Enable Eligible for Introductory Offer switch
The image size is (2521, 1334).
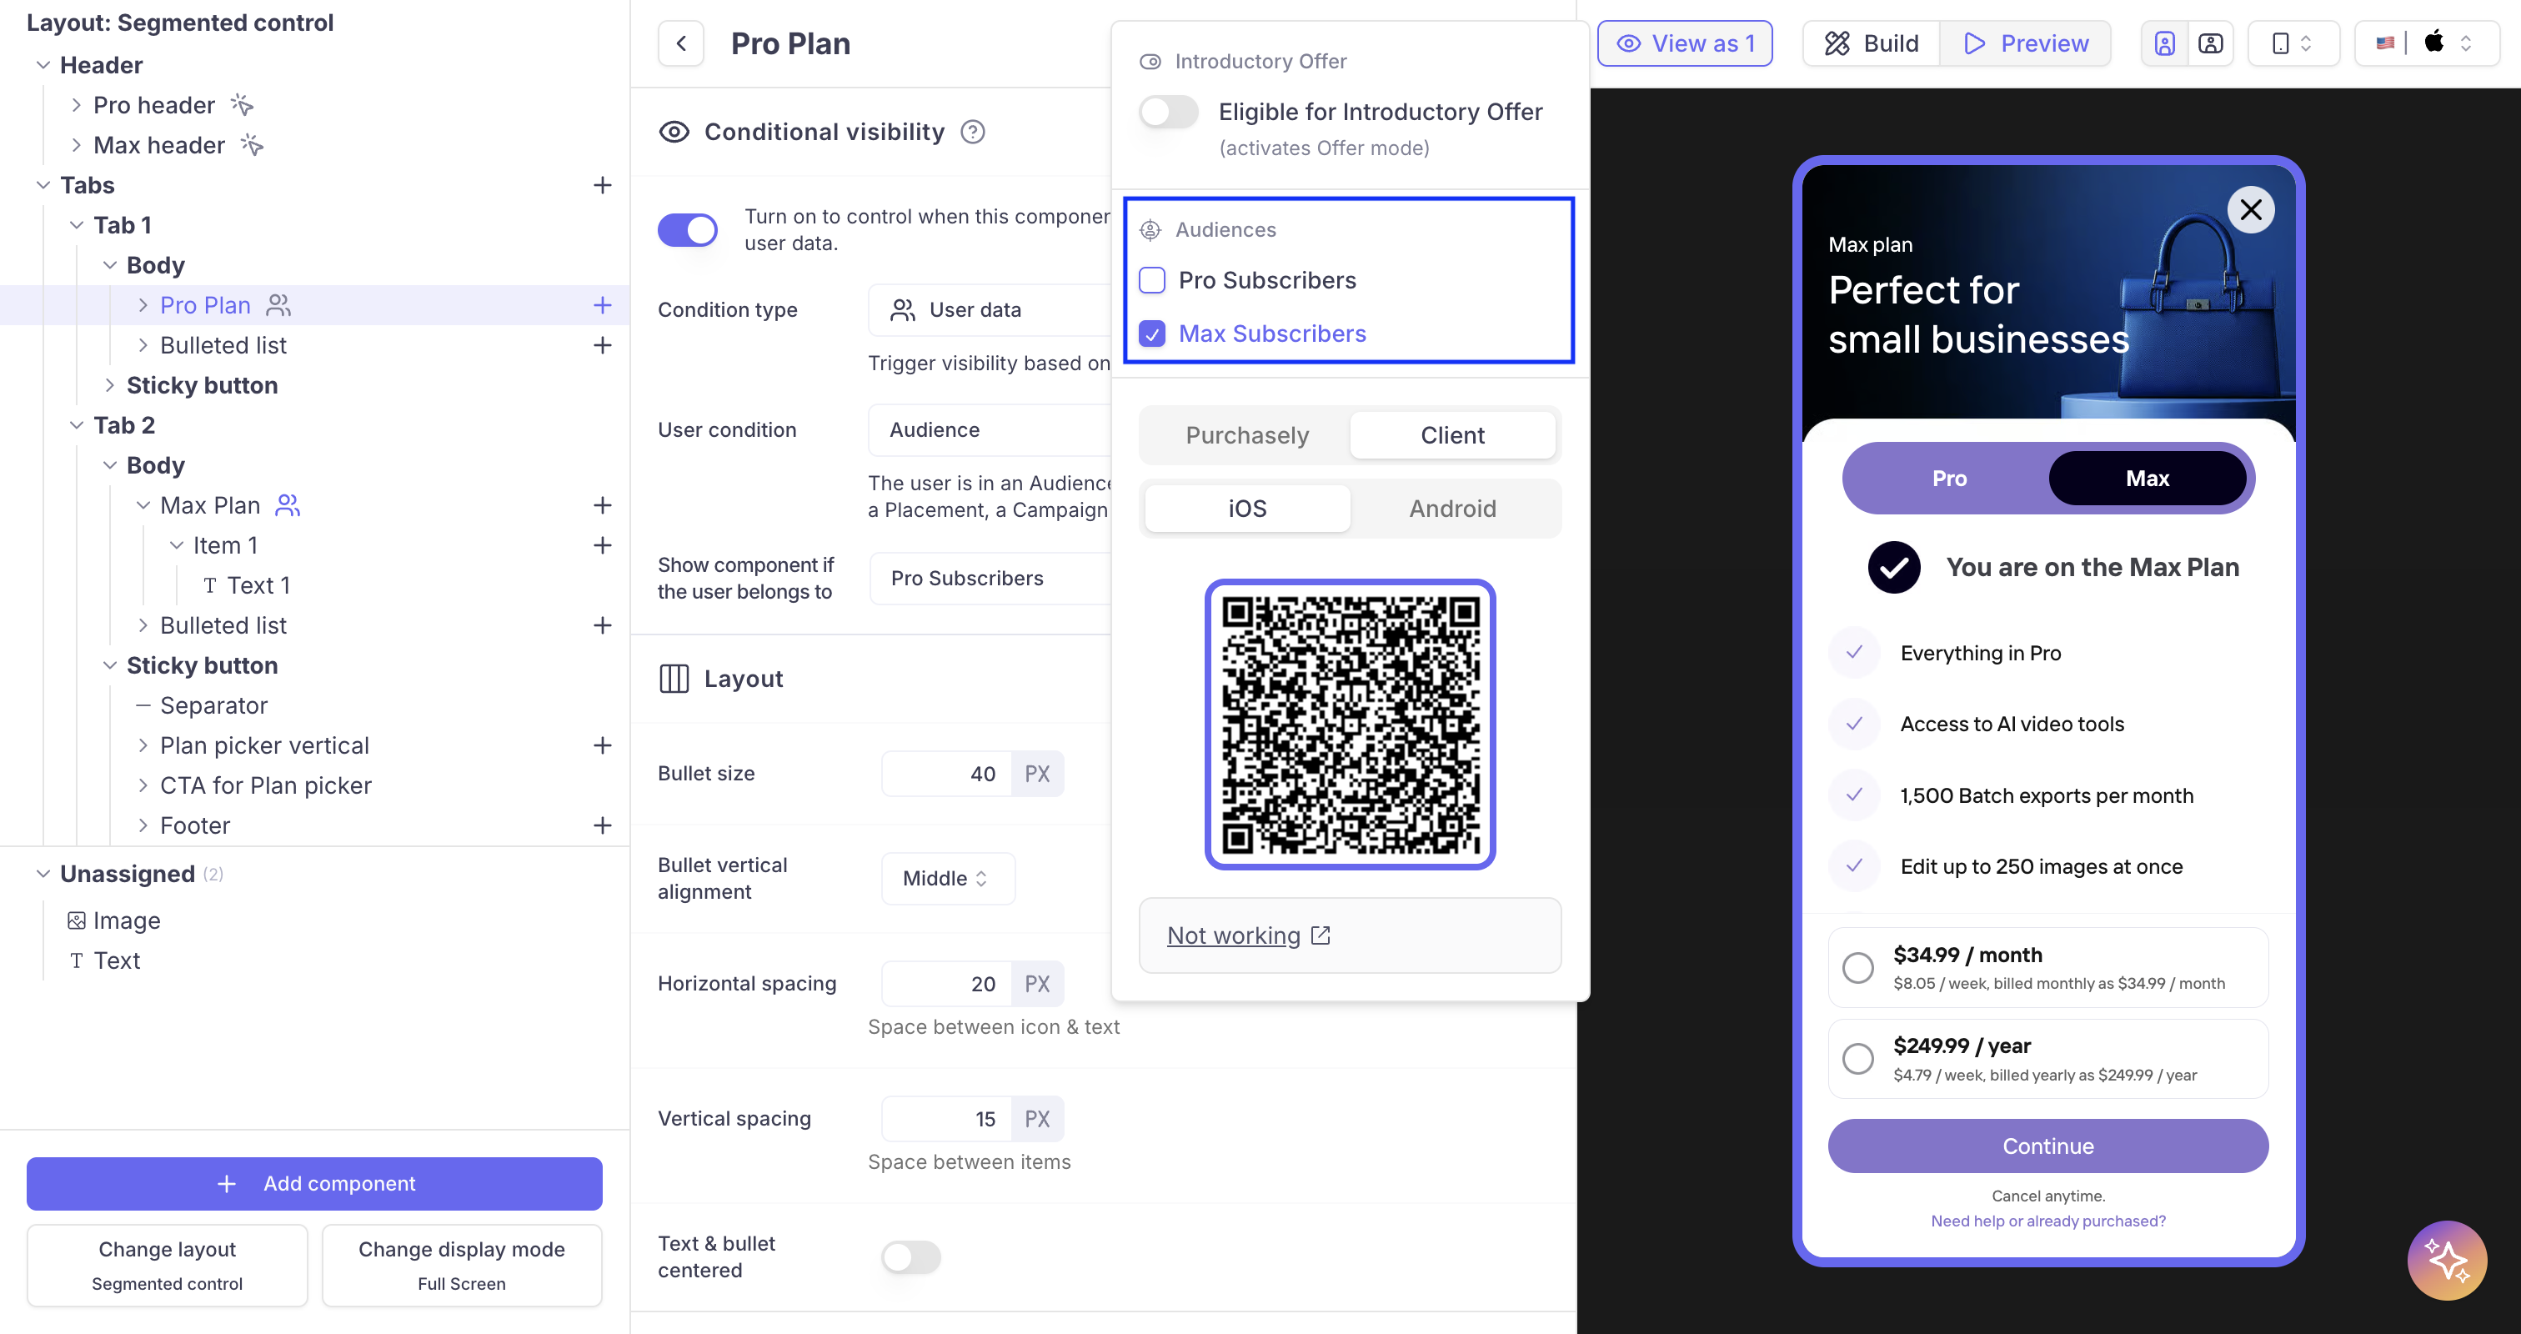pos(1169,113)
